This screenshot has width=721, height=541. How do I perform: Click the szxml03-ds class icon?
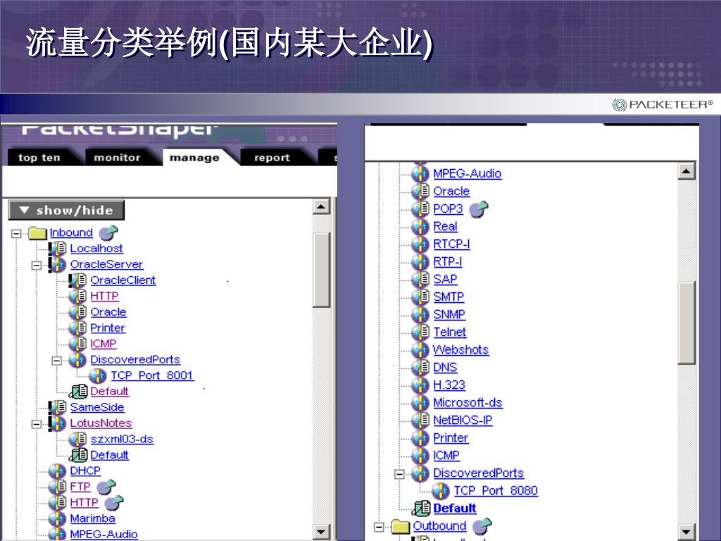77,440
